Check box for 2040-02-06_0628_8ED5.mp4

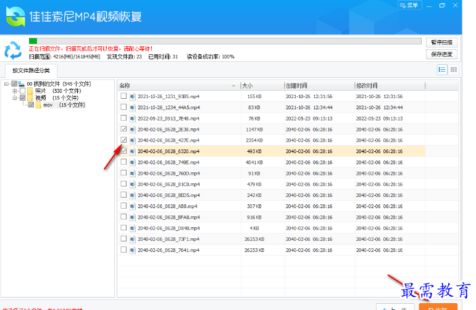(x=123, y=195)
